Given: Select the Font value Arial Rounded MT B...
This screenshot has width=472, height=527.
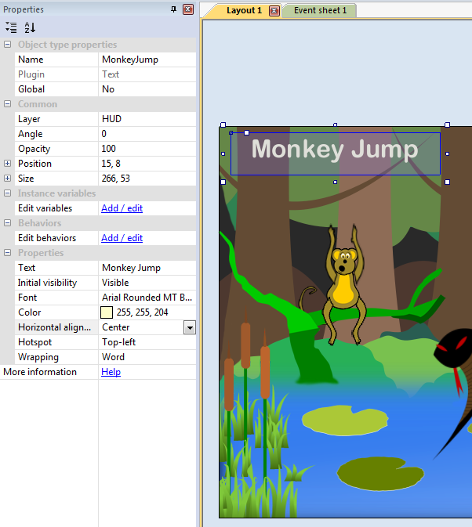Looking at the screenshot, I should (x=147, y=298).
